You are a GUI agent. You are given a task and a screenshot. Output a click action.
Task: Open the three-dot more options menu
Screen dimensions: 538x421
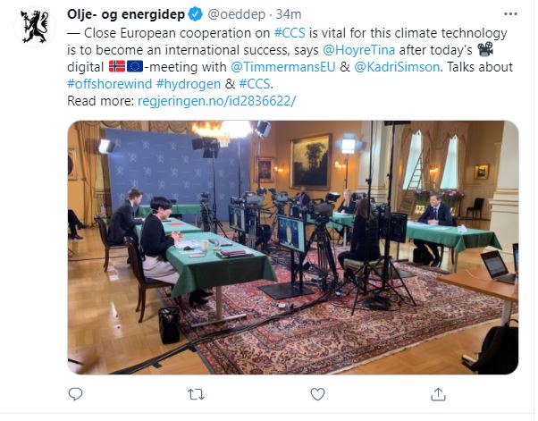[x=510, y=14]
